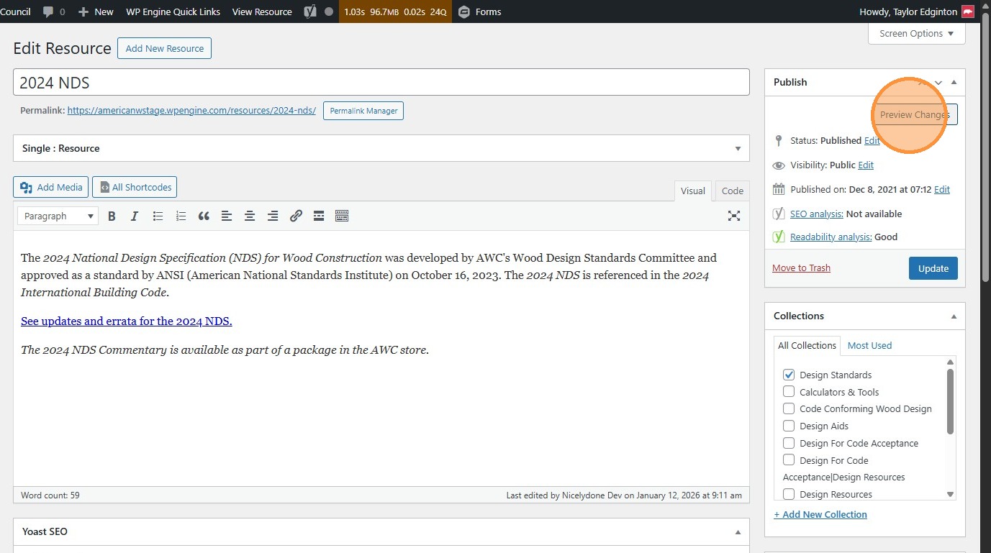
Task: Align text center
Action: tap(250, 216)
